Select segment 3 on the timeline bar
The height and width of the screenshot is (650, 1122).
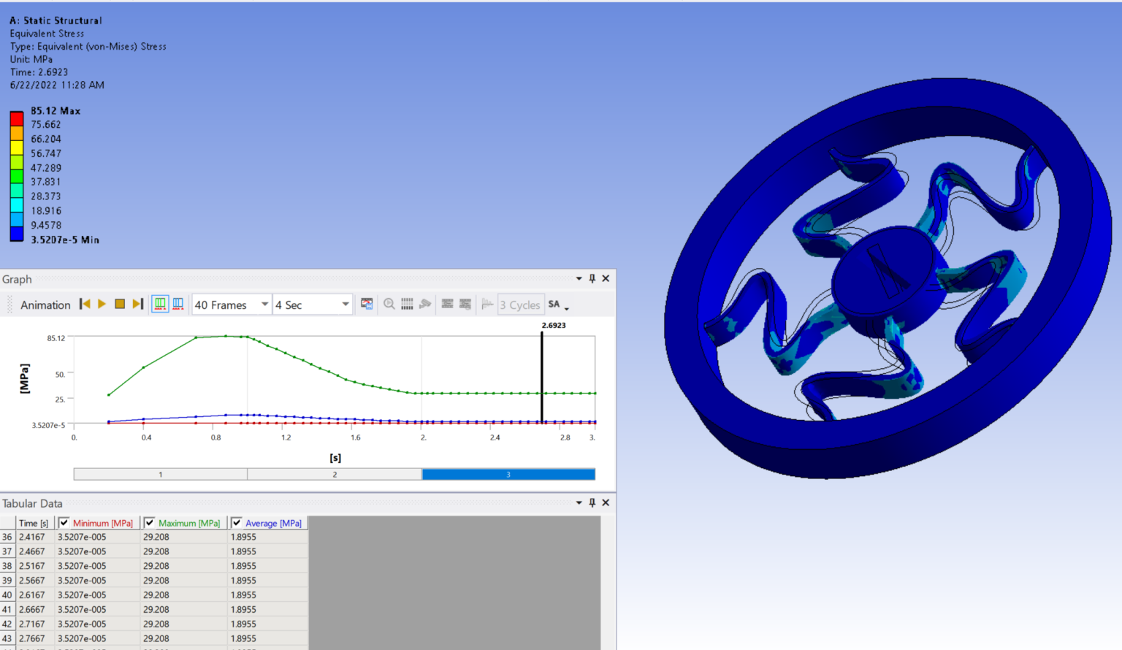coord(508,474)
